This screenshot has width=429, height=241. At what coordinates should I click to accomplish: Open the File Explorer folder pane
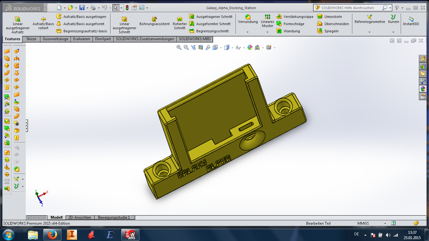coord(423,74)
